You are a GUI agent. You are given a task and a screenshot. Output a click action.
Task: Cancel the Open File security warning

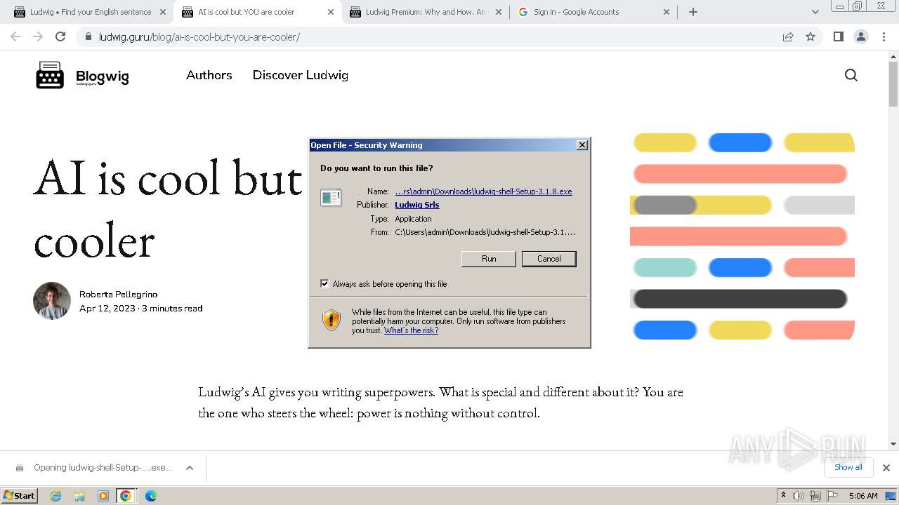pos(549,259)
